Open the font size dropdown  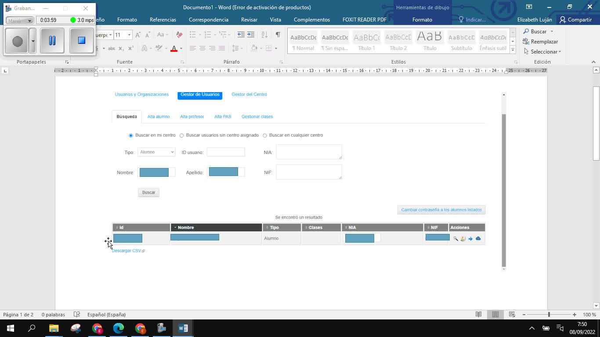[x=129, y=35]
